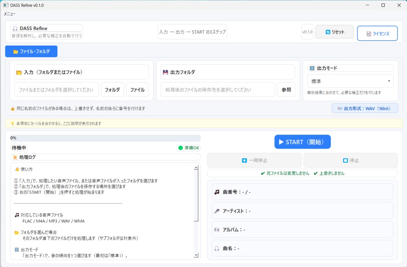Click the folder icon on ファイル・フォルダ tab
407x267 pixels.
[x=16, y=52]
